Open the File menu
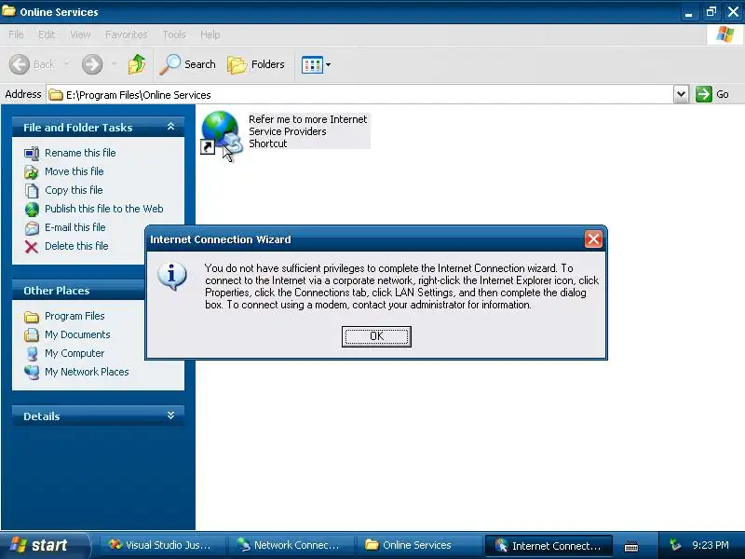This screenshot has height=559, width=745. coord(16,34)
